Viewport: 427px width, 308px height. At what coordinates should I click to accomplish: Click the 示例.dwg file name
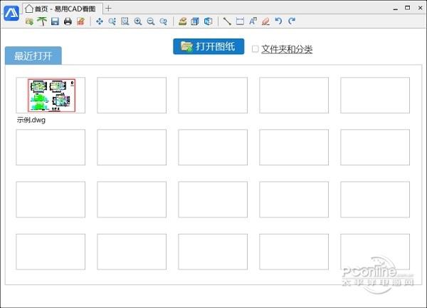coord(31,120)
